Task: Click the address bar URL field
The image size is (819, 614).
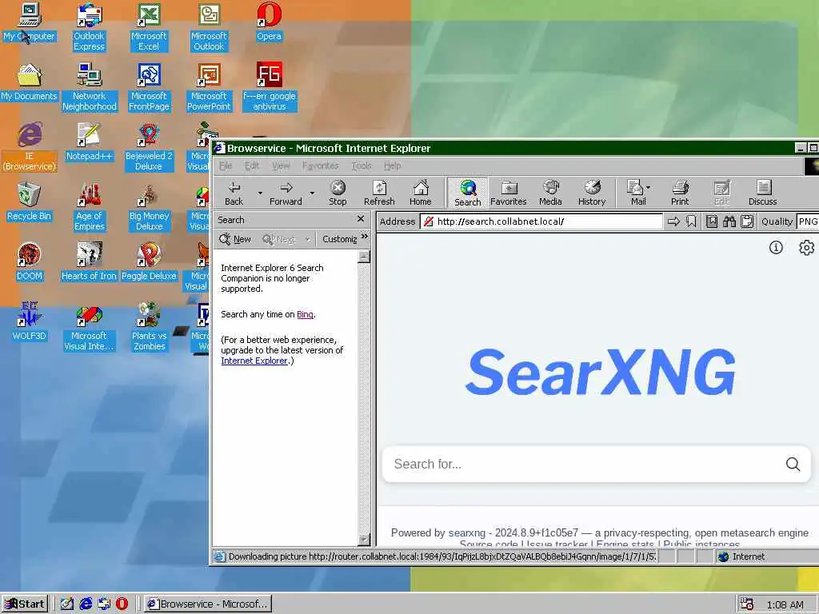Action: point(541,221)
